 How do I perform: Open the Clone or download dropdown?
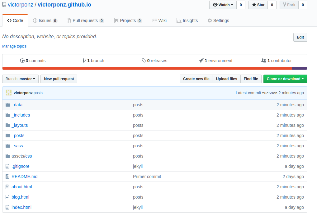[x=285, y=79]
